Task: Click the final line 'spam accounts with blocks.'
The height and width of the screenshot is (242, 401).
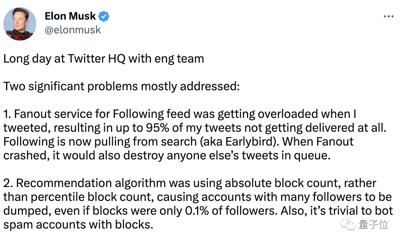Action: 78,225
